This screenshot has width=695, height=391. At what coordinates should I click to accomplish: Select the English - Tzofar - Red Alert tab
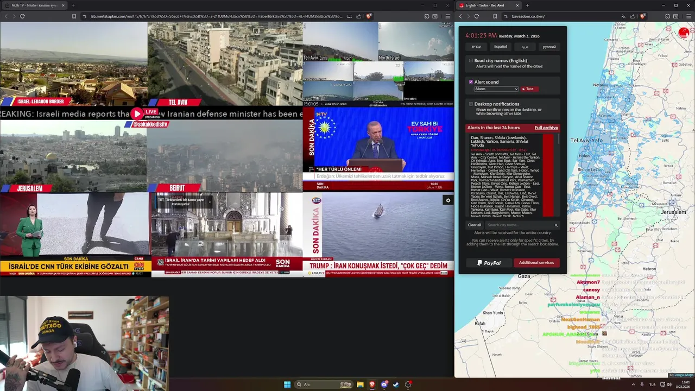tap(489, 5)
